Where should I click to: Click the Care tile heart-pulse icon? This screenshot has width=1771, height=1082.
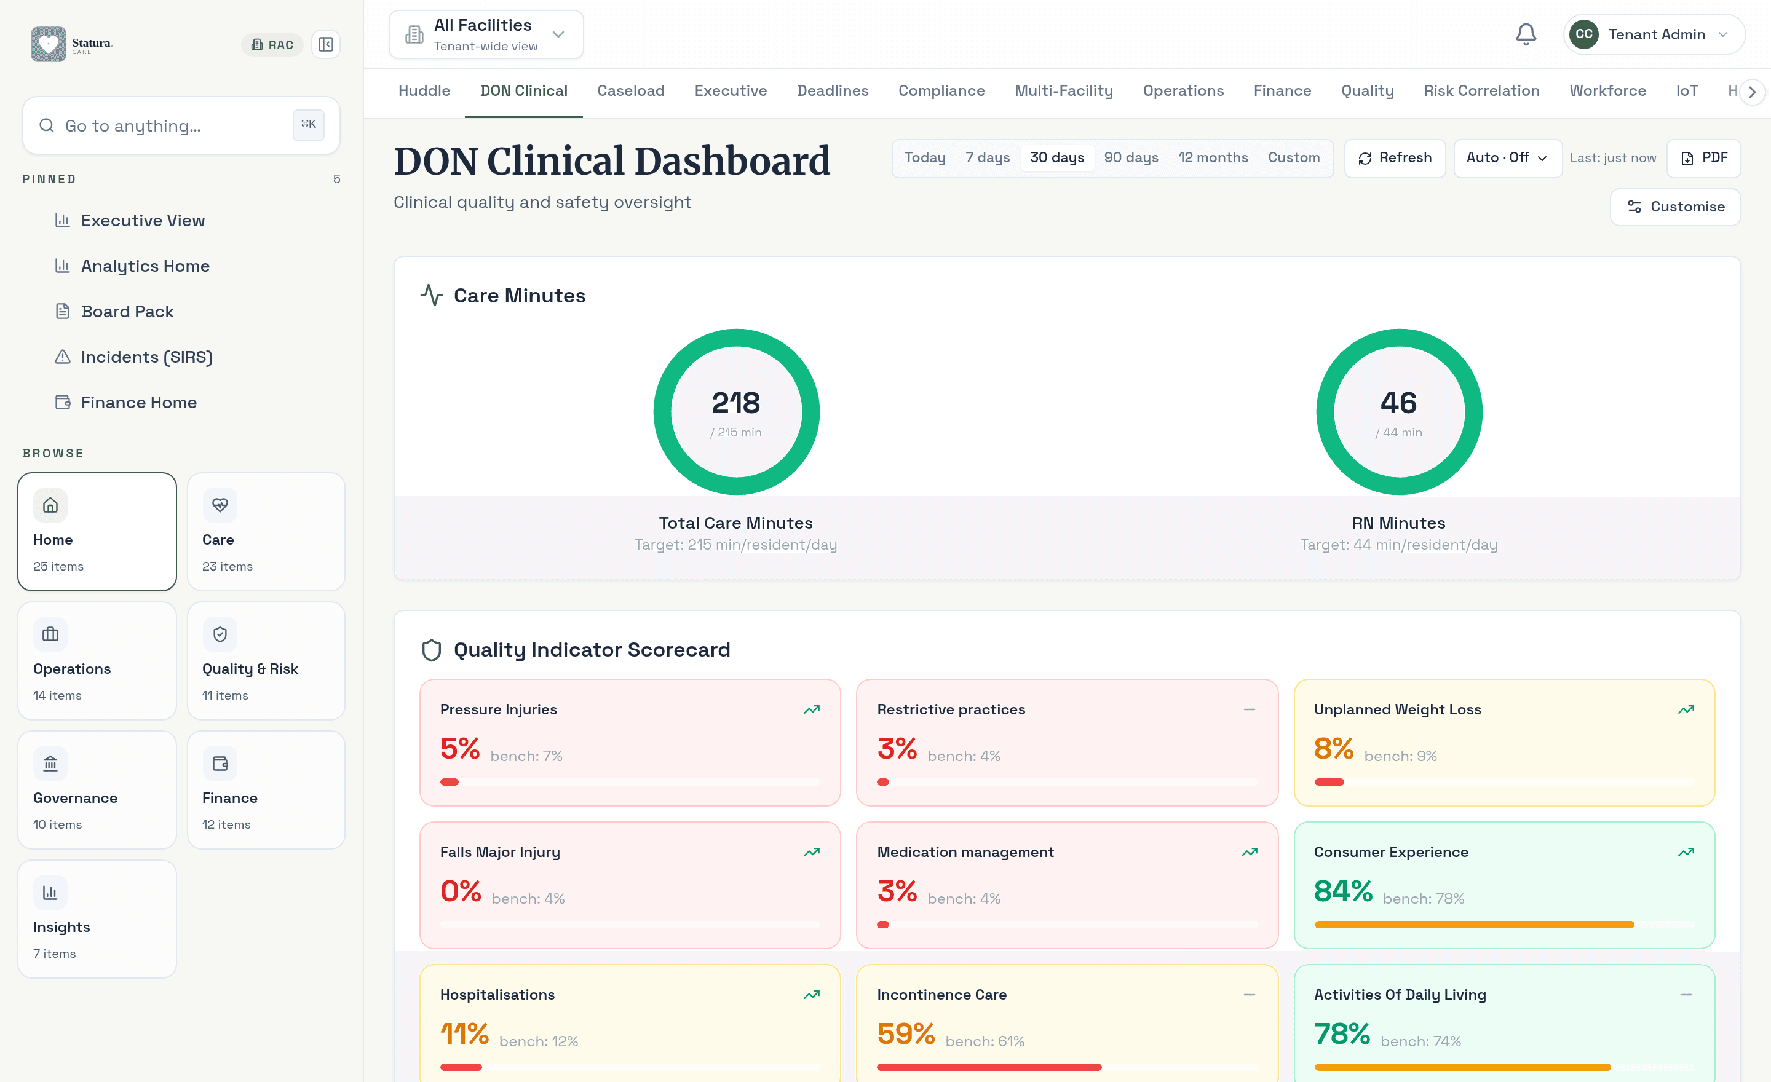coord(220,505)
